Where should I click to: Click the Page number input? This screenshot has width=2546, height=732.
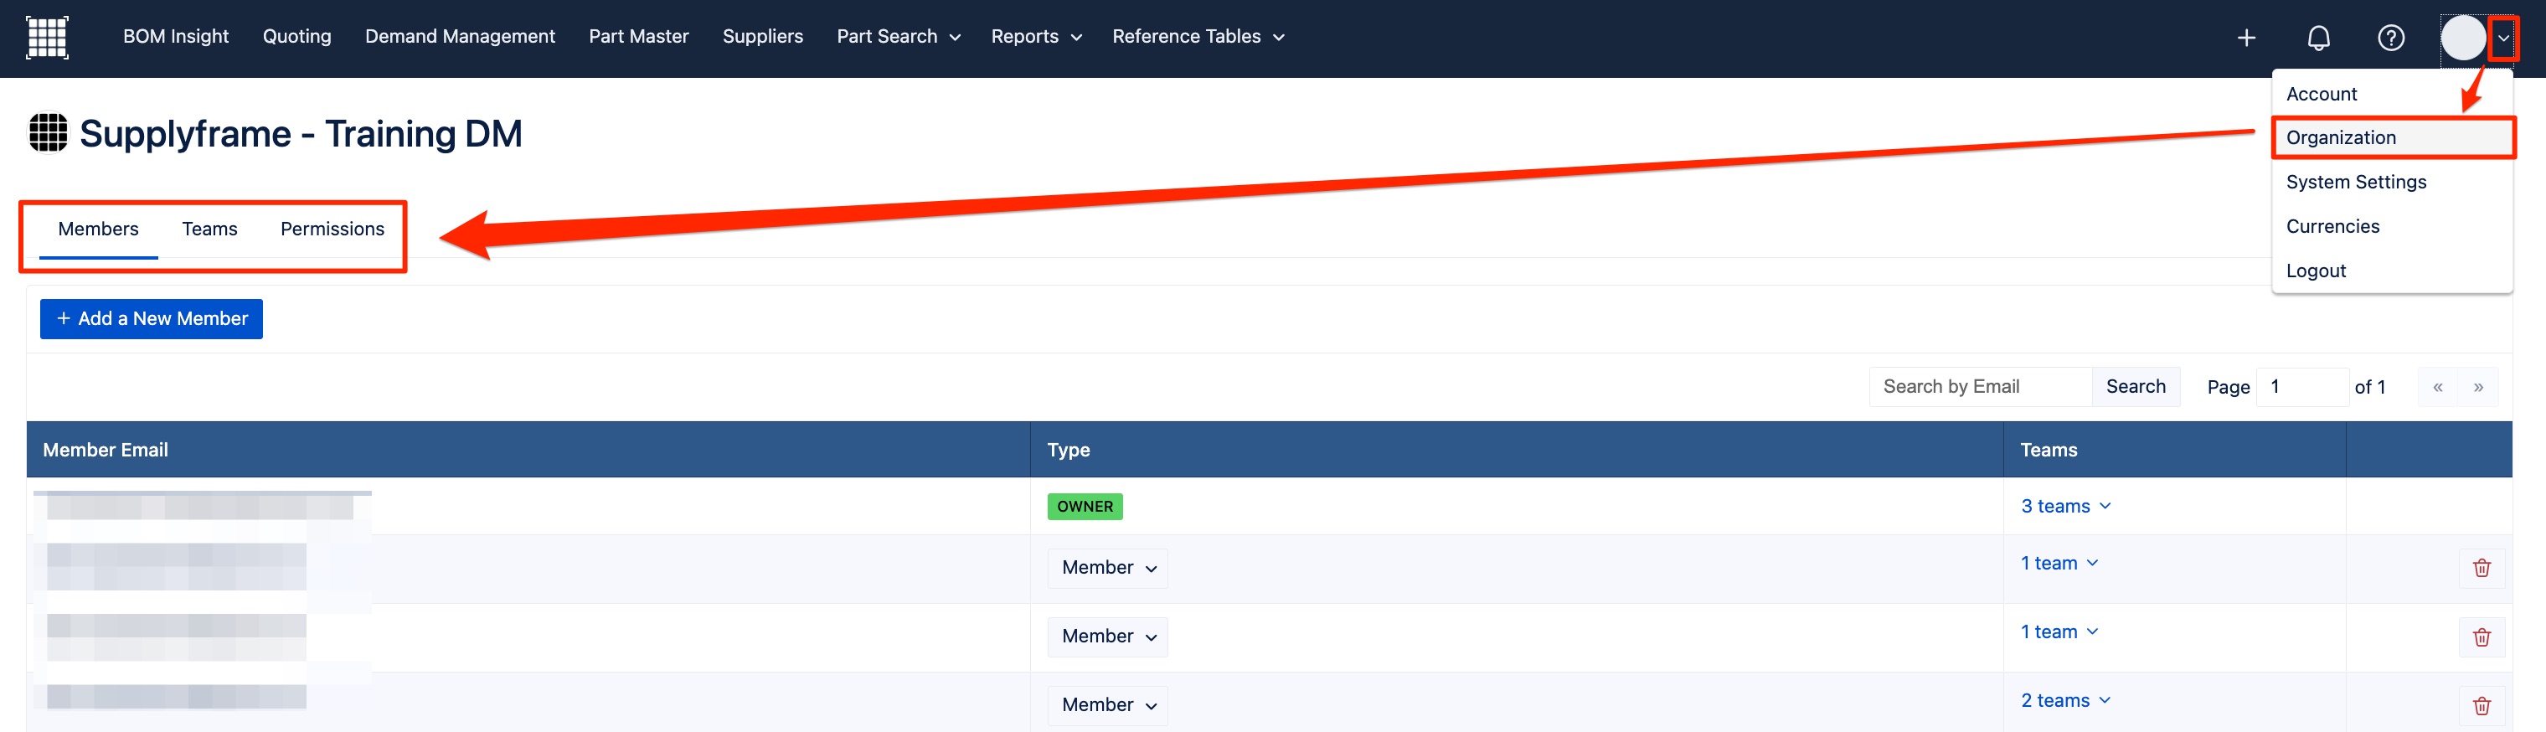pos(2302,387)
